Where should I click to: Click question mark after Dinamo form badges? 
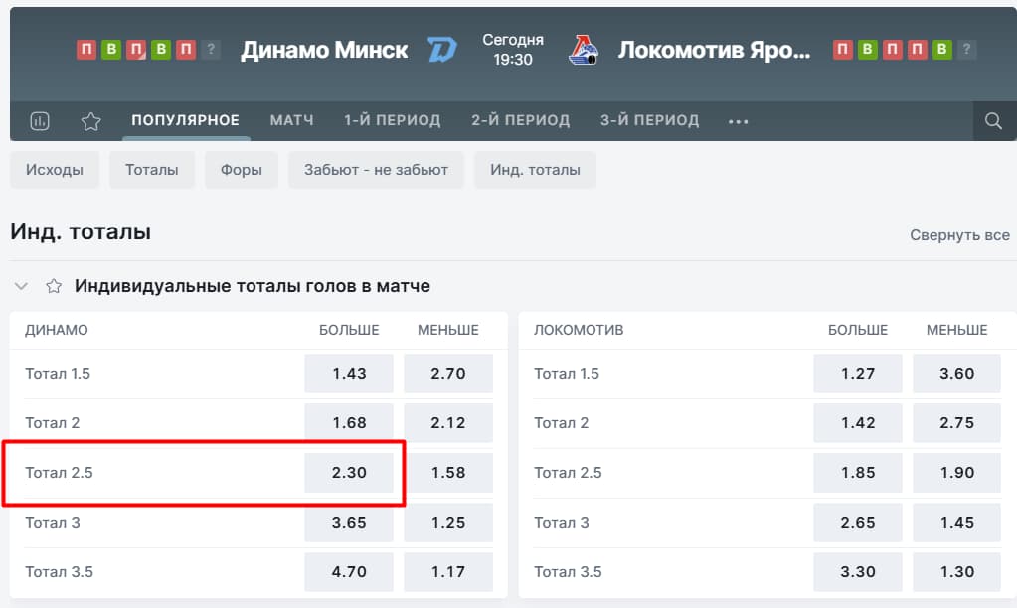coord(210,49)
